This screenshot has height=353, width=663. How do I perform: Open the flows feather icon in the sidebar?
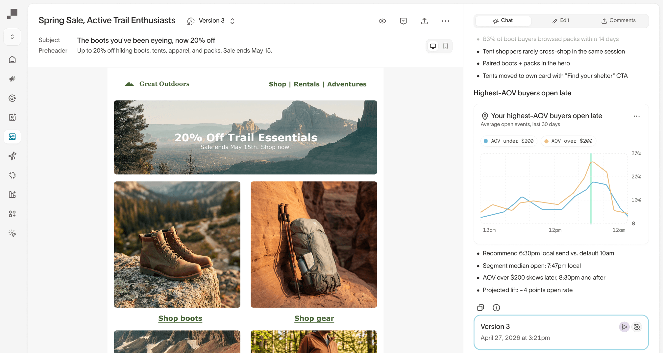pyautogui.click(x=12, y=156)
